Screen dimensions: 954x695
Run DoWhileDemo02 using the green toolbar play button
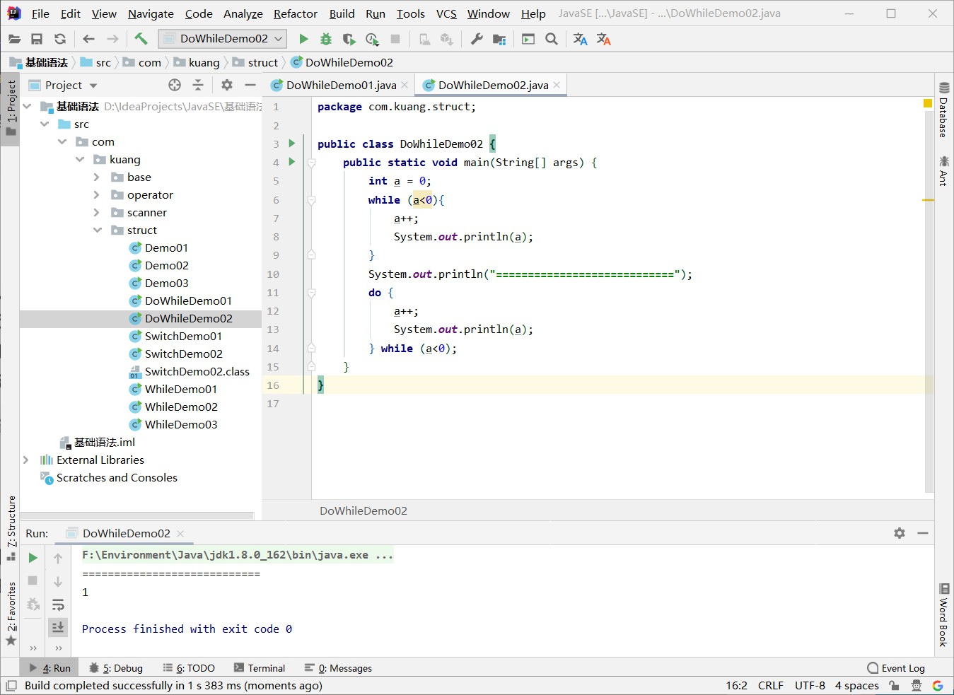[303, 39]
